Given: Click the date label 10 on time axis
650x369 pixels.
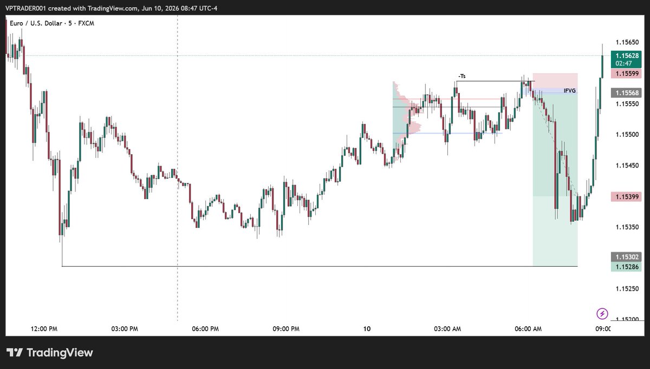Looking at the screenshot, I should (x=367, y=329).
